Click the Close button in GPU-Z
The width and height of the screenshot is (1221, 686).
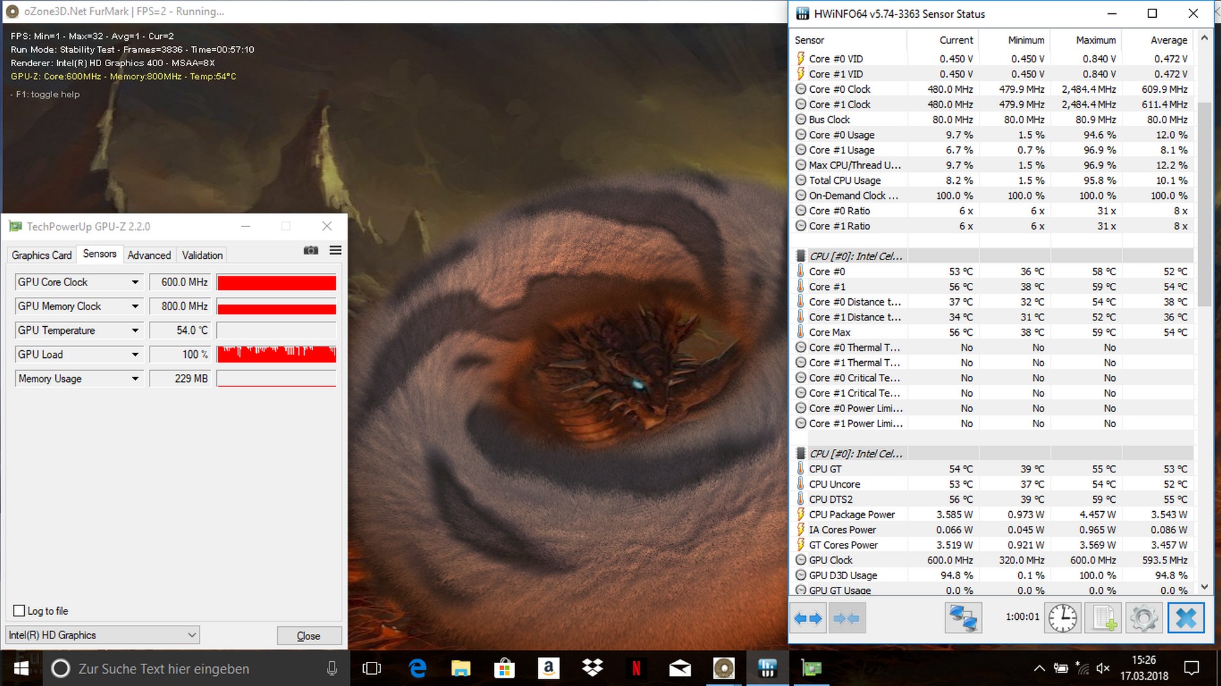coord(309,636)
